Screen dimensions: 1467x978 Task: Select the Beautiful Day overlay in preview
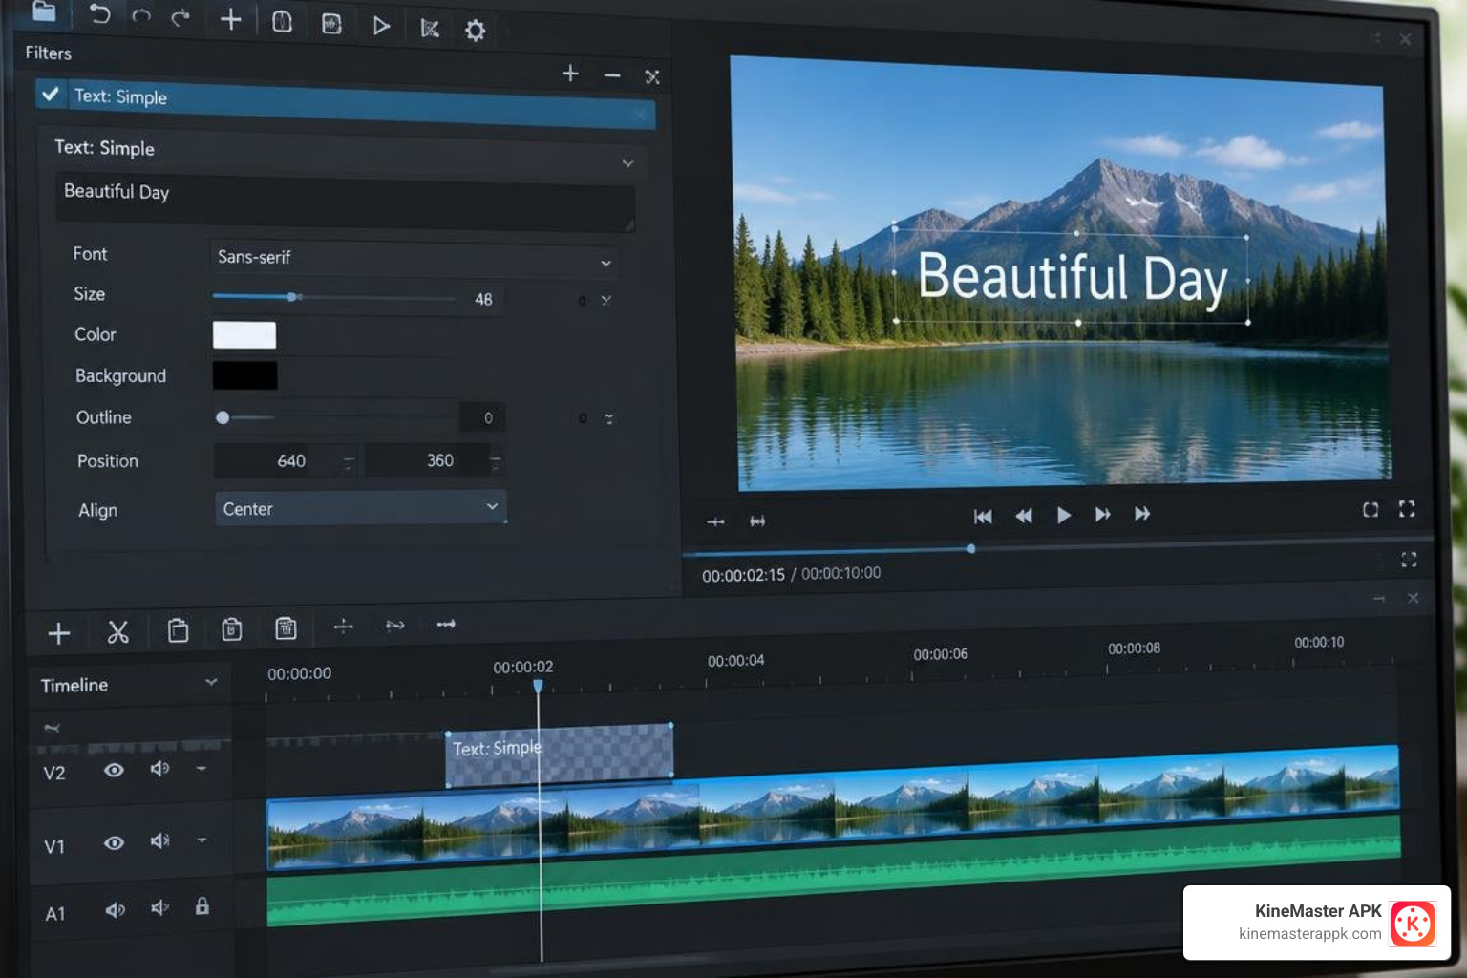coord(1072,277)
